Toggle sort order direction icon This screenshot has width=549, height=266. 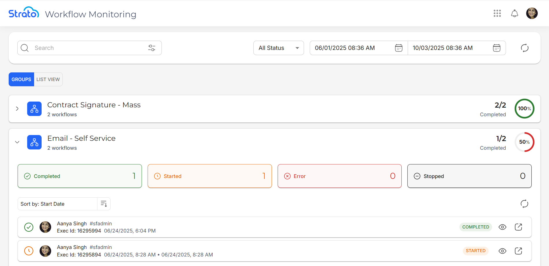tap(104, 204)
